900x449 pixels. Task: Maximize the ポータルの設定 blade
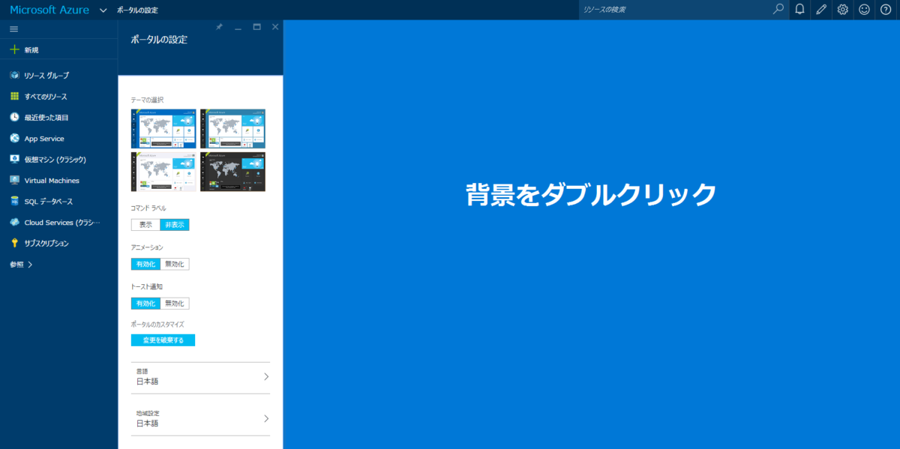point(256,26)
